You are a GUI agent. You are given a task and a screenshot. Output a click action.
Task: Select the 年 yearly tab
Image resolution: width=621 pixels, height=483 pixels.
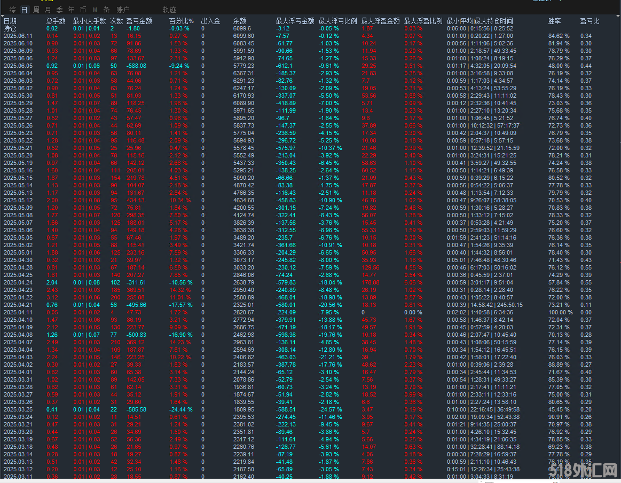(71, 10)
